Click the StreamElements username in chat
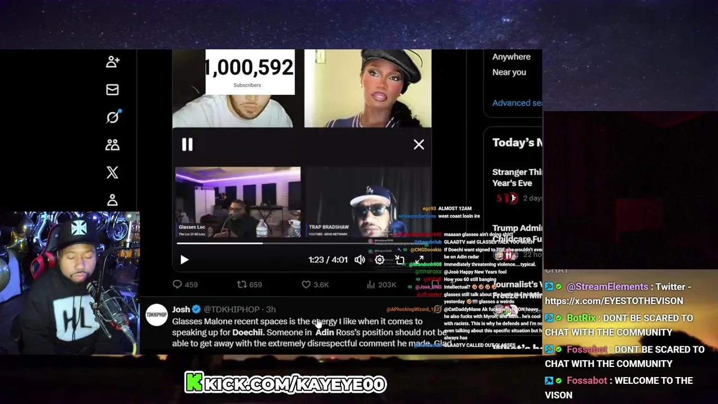The width and height of the screenshot is (718, 404). tap(607, 286)
